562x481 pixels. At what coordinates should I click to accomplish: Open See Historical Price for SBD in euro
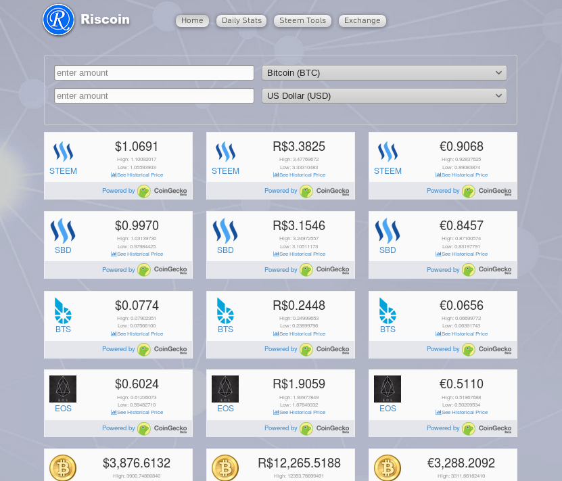[x=462, y=254]
